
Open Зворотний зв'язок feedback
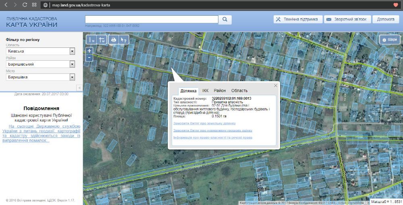(348, 19)
